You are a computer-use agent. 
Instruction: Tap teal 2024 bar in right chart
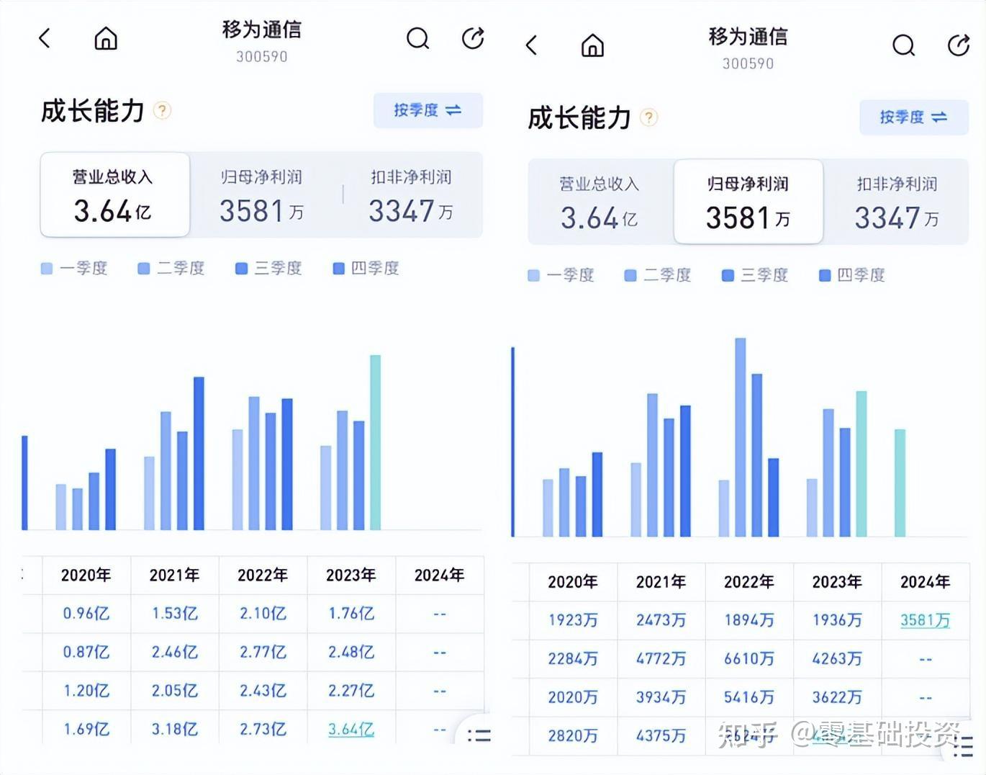[x=900, y=483]
